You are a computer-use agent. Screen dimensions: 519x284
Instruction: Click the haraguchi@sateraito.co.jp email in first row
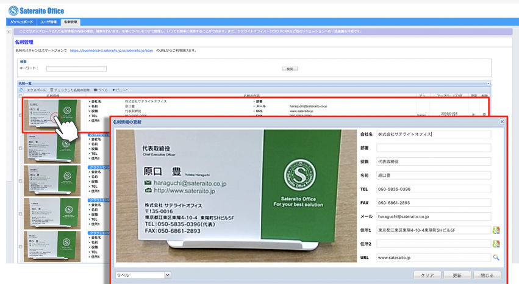tap(308, 107)
